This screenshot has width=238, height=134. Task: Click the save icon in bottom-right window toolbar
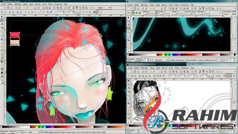(135, 71)
